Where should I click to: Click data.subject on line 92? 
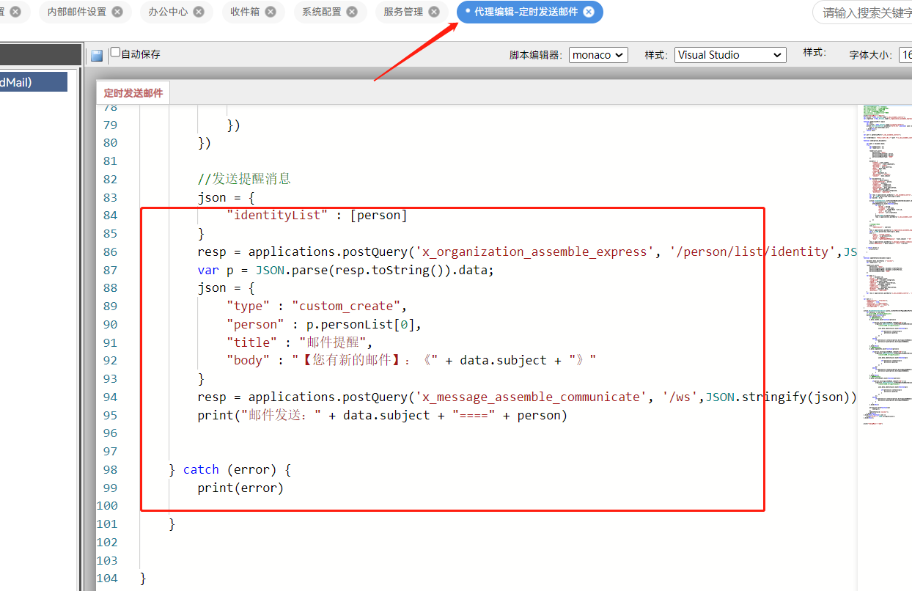(x=504, y=360)
